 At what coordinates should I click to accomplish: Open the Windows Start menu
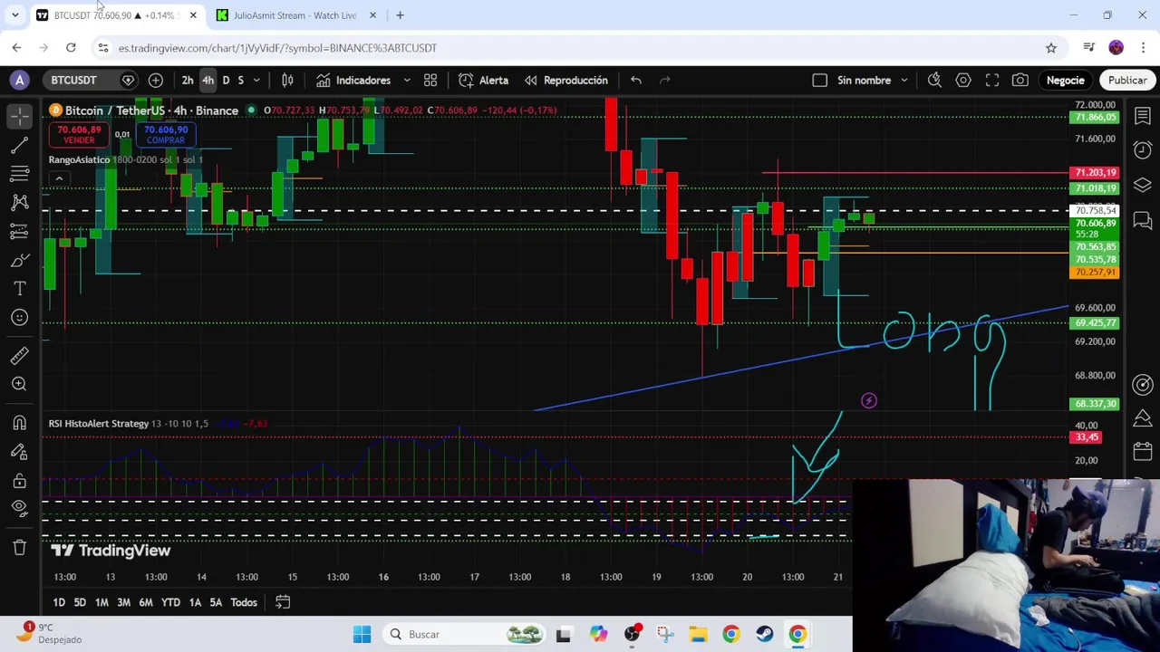[362, 635]
